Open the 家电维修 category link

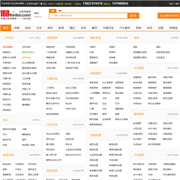tap(167, 82)
